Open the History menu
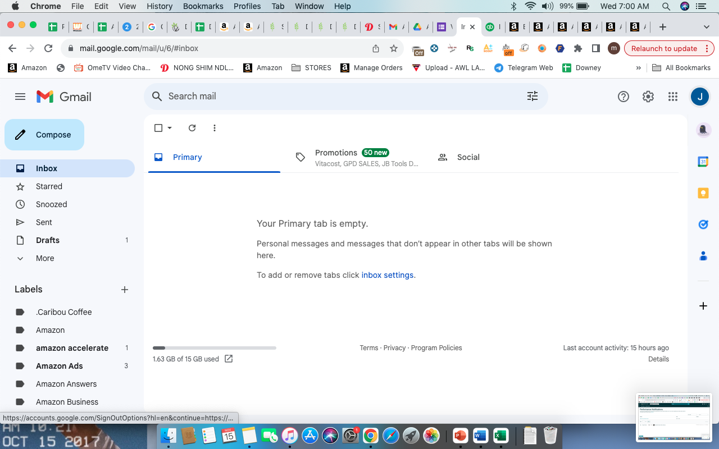This screenshot has width=719, height=449. point(160,6)
